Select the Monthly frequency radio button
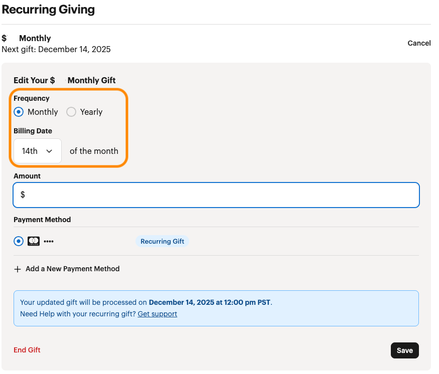This screenshot has height=374, width=439. pos(19,112)
